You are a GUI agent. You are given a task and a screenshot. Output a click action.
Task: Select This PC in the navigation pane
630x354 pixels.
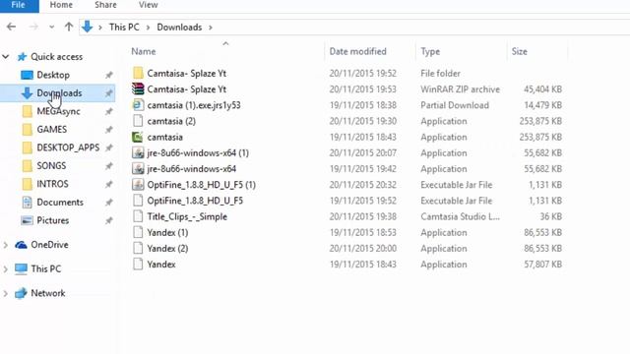[46, 268]
